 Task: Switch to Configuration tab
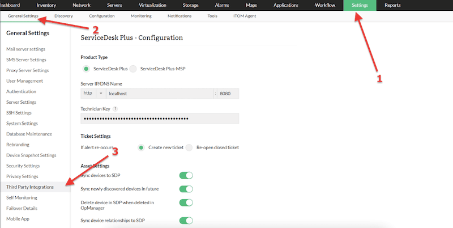102,16
